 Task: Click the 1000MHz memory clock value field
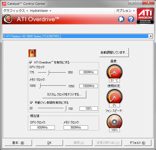[x=89, y=86]
